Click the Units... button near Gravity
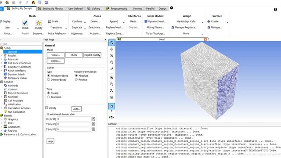 (76, 109)
